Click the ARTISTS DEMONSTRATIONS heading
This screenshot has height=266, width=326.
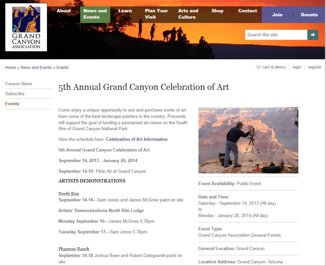click(x=92, y=181)
